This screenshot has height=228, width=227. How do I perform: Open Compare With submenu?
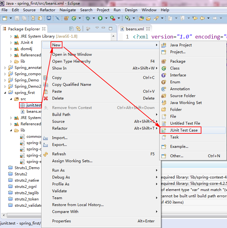(x=101, y=212)
